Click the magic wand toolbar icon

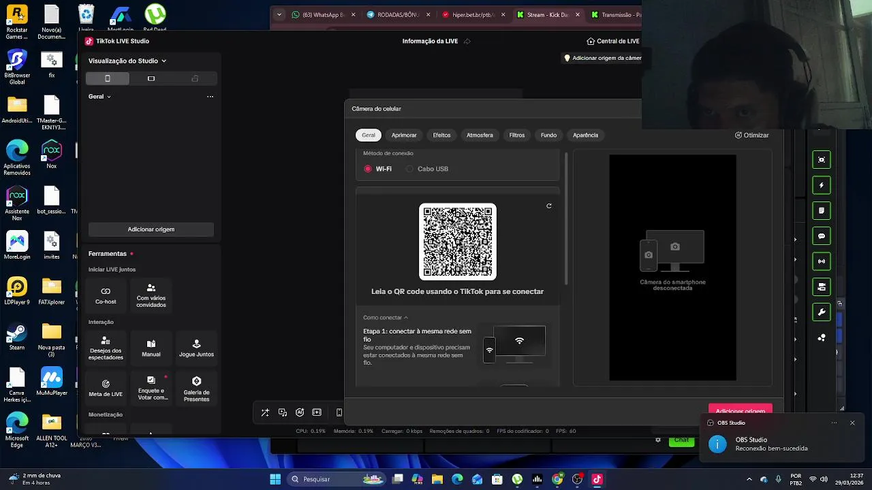[x=265, y=412]
